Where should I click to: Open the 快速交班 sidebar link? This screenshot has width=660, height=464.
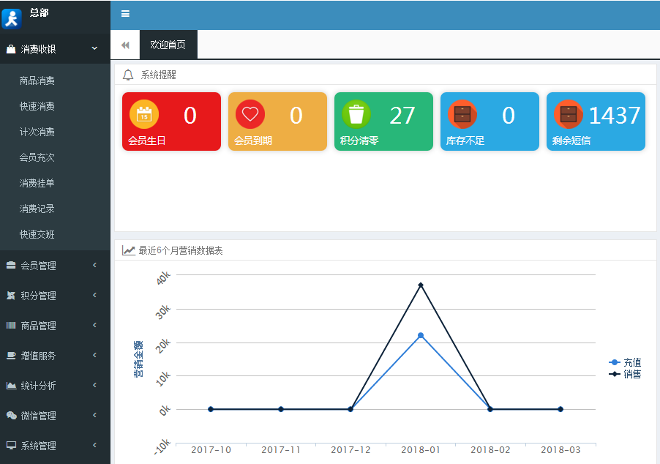click(x=37, y=235)
